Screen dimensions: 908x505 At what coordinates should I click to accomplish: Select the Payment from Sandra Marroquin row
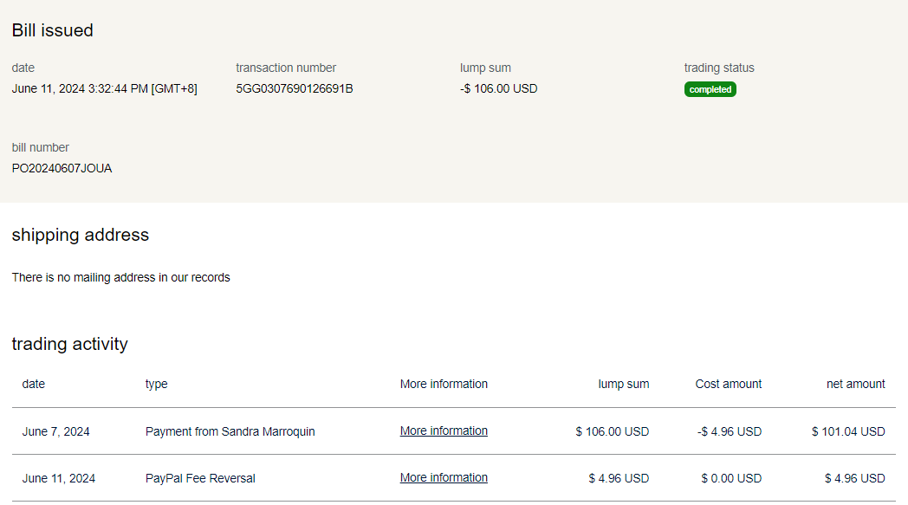click(x=230, y=431)
